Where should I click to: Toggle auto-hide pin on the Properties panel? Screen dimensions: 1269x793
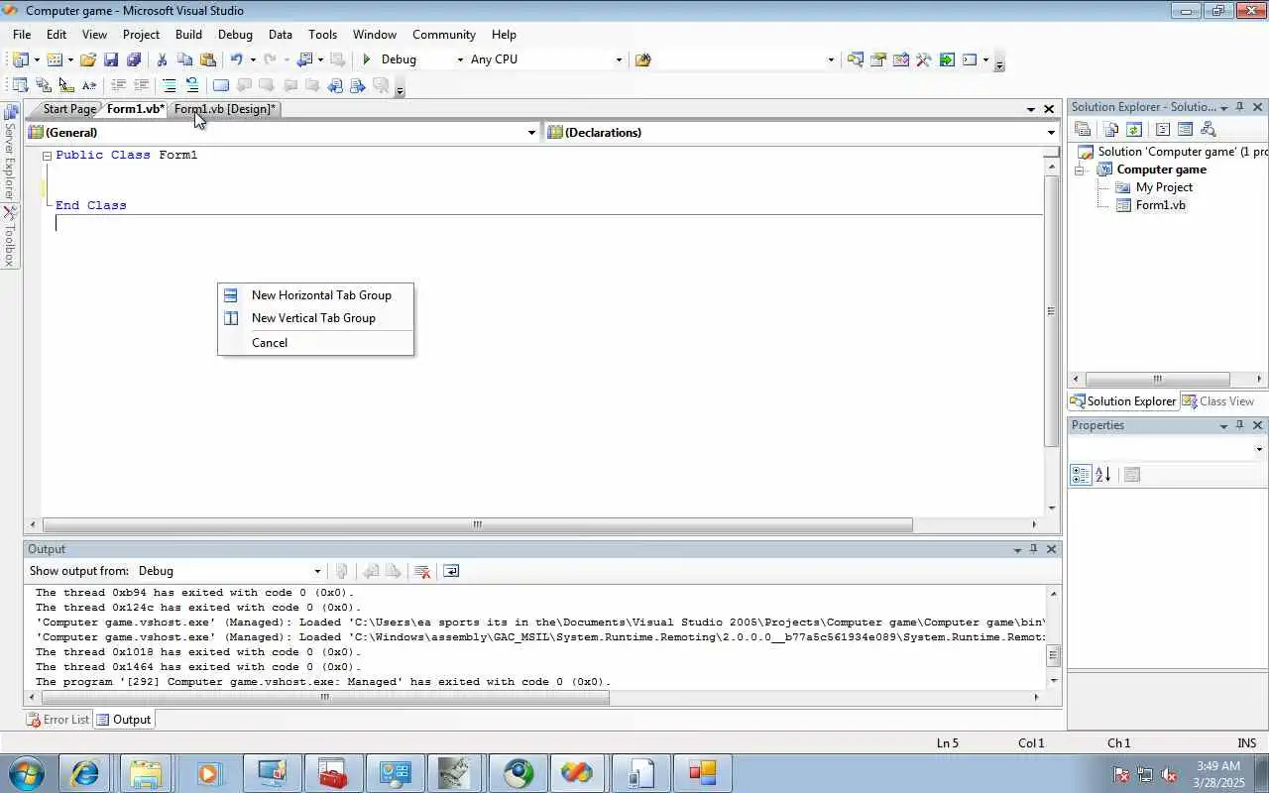(1239, 425)
